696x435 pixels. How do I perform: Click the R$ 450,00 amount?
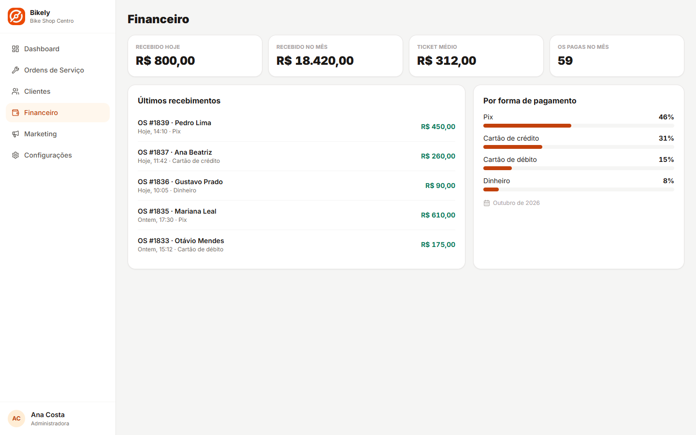(438, 127)
